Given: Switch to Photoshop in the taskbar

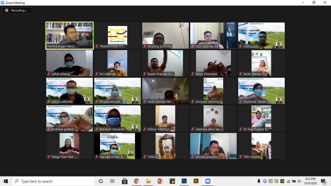Looking at the screenshot, I should [184, 181].
